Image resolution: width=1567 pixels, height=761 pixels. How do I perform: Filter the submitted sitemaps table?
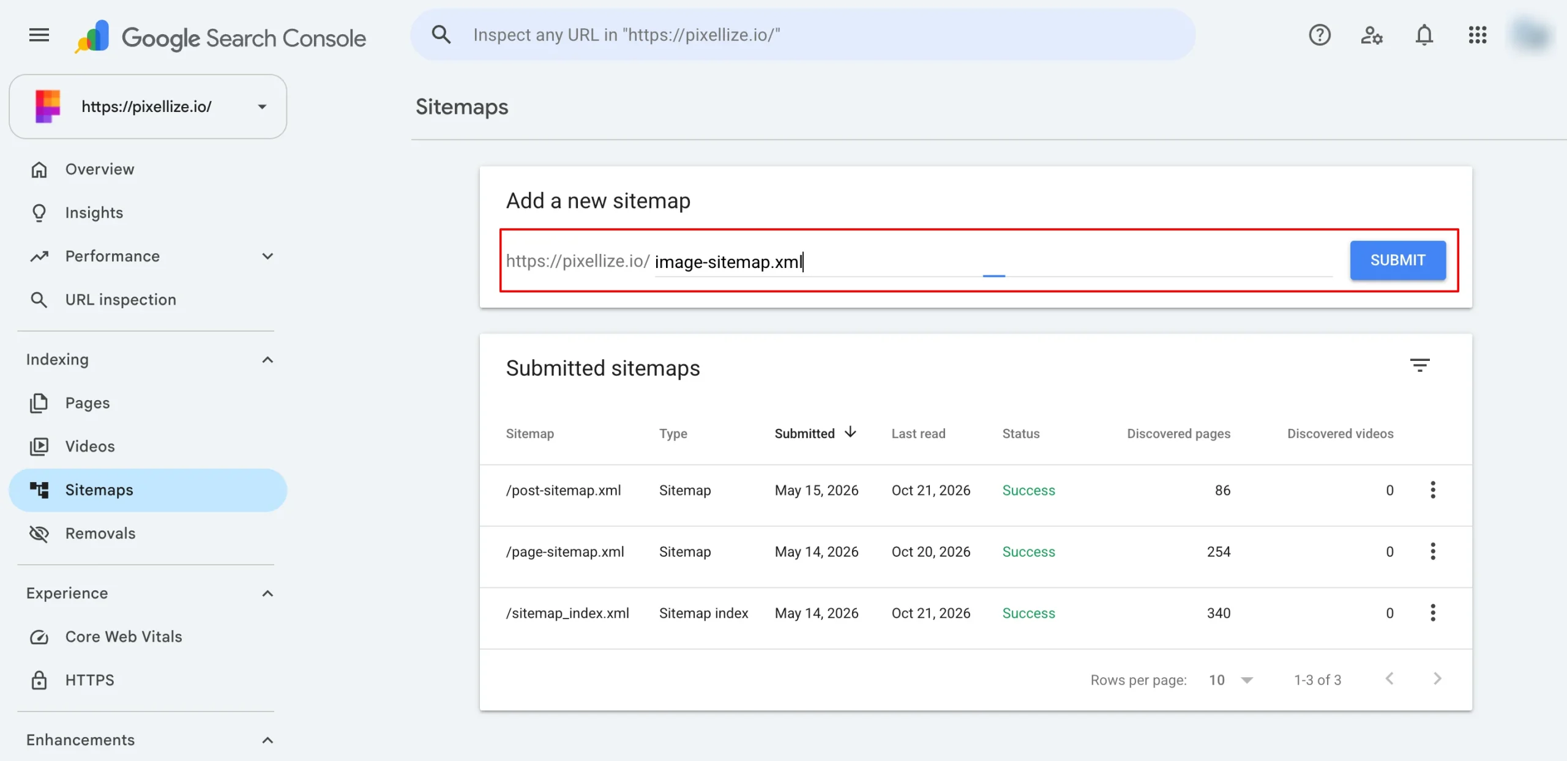[x=1420, y=365]
